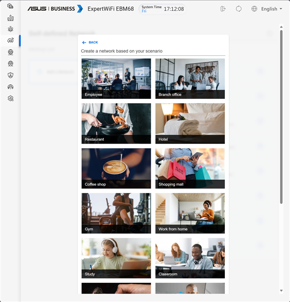Screen dimensions: 290x302
Task: Click 'Create a network based on your scenario' heading
Action: pos(122,51)
